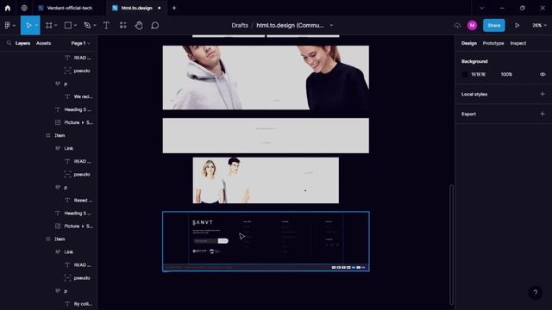Open the file name chevron menu
552x310 pixels.
pyautogui.click(x=331, y=25)
